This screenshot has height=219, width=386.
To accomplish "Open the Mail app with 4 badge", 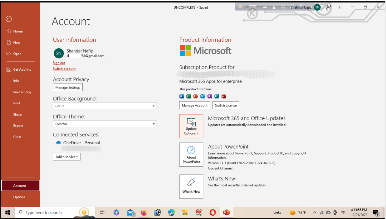I will (x=130, y=212).
